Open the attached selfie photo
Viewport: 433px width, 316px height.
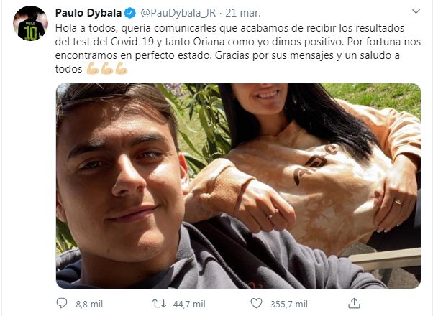click(238, 186)
